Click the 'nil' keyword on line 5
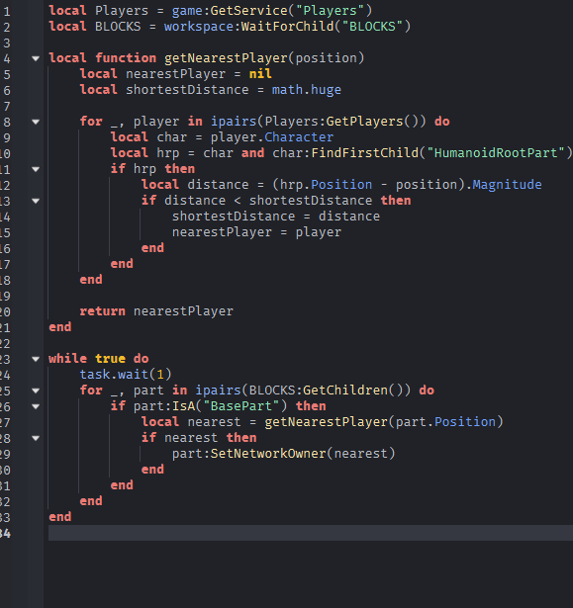The width and height of the screenshot is (573, 608). coord(260,74)
